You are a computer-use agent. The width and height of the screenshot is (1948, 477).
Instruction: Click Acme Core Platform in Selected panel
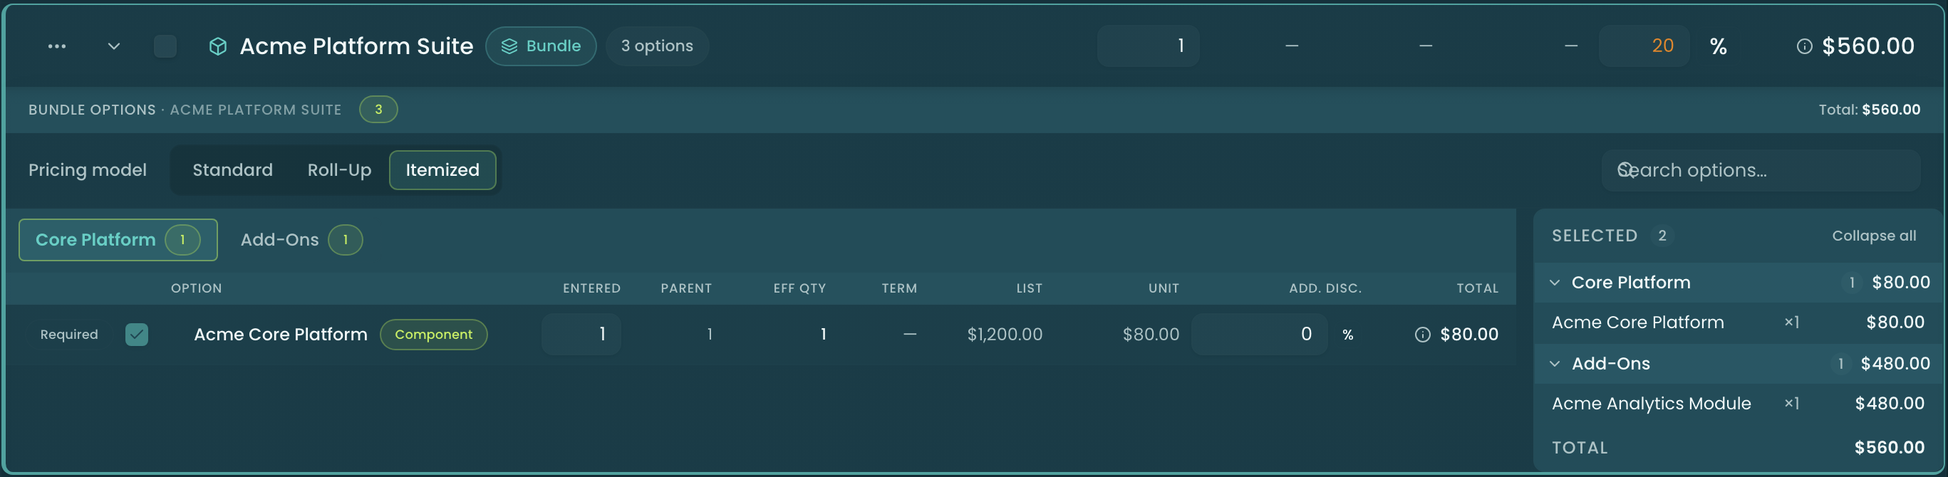point(1637,323)
